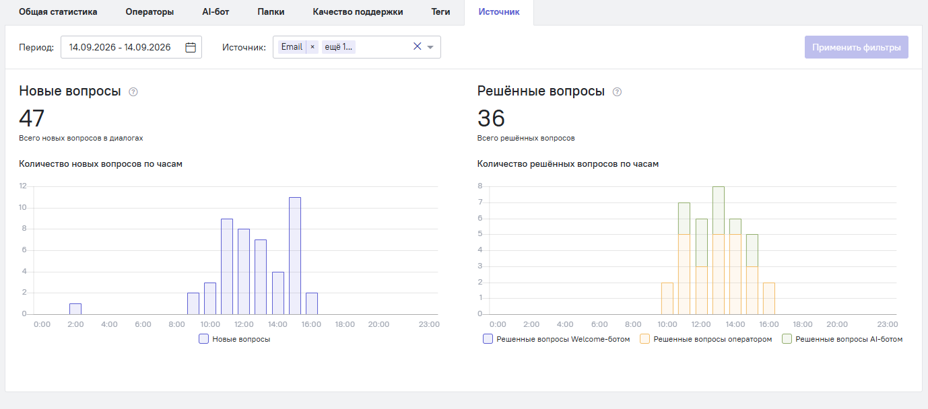
Task: Remove the Email tag with its x
Action: click(x=312, y=47)
